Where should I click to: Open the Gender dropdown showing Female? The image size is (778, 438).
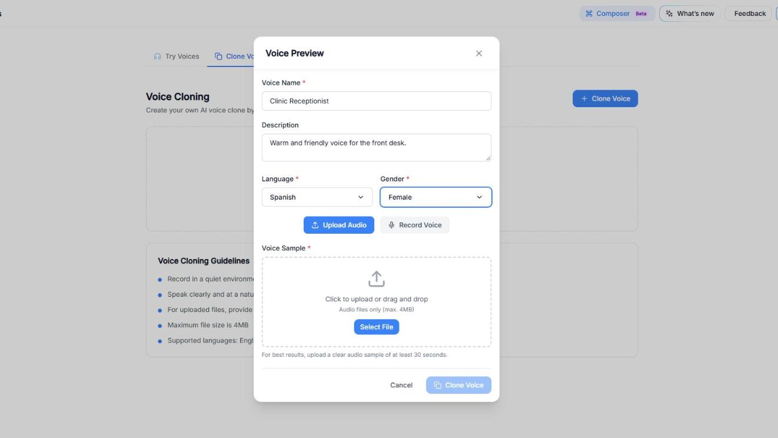pos(436,197)
